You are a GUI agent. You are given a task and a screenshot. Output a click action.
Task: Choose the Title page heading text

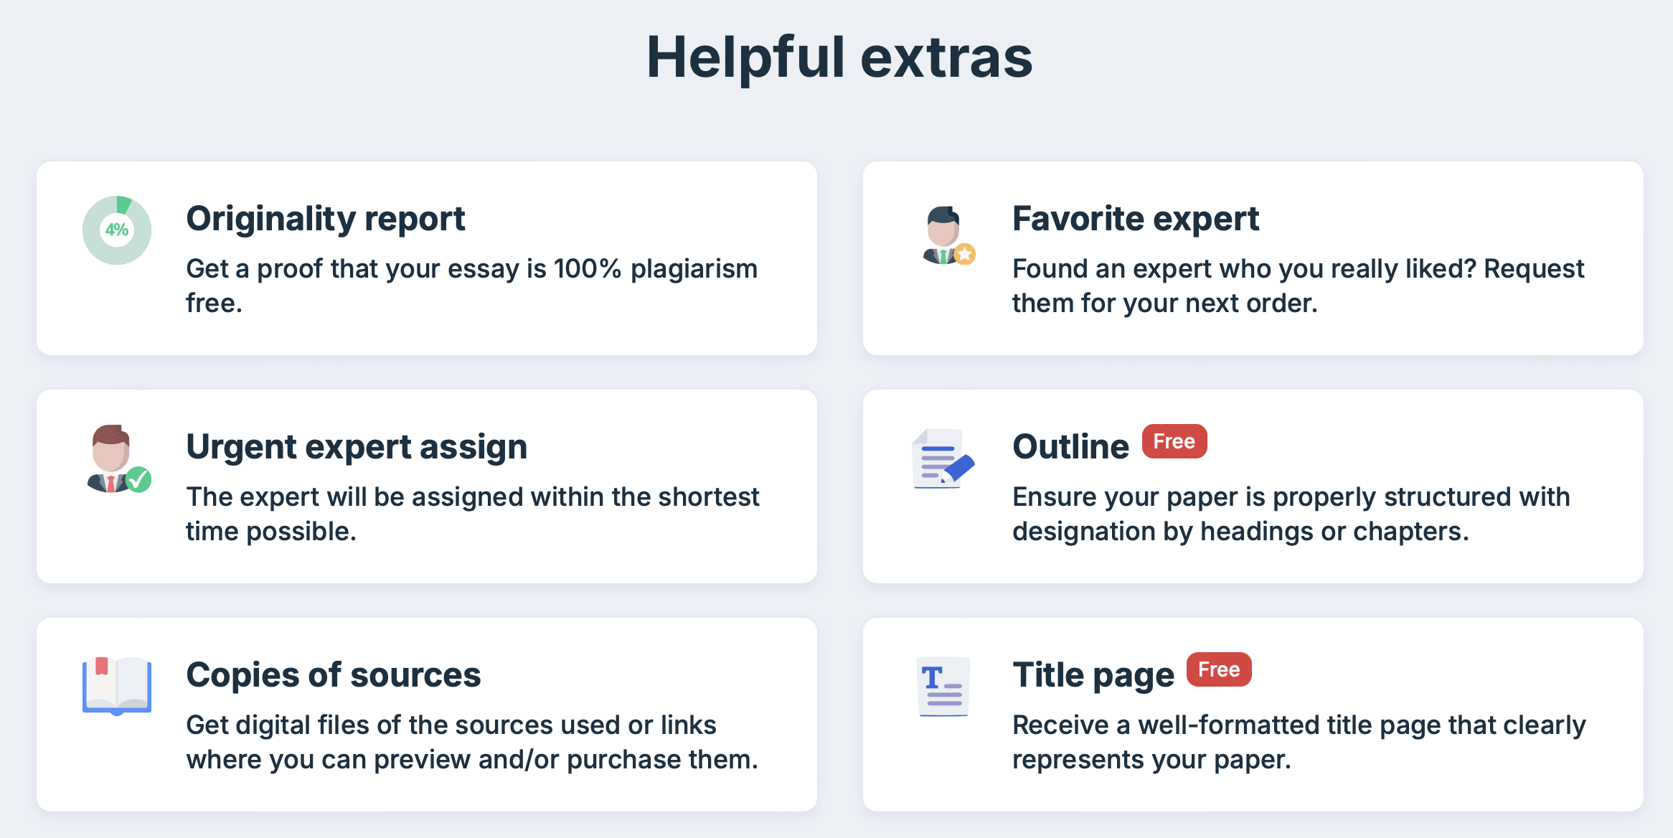pyautogui.click(x=1093, y=675)
